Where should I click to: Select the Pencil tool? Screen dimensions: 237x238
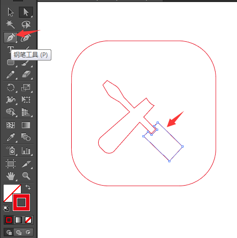(x=11, y=74)
